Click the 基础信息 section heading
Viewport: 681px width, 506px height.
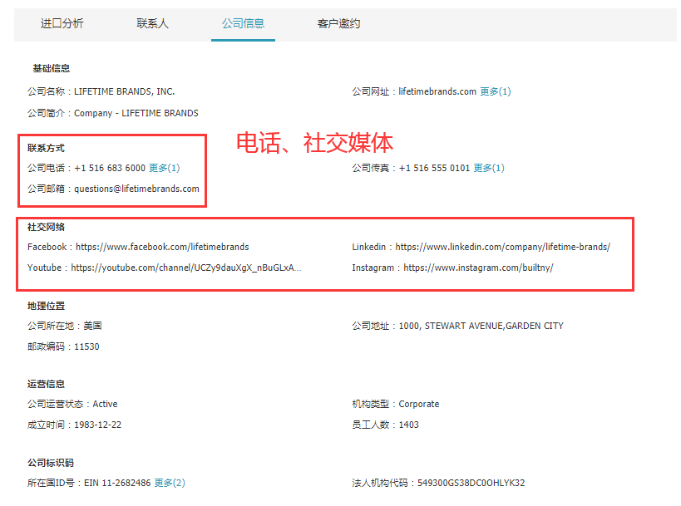[x=52, y=68]
